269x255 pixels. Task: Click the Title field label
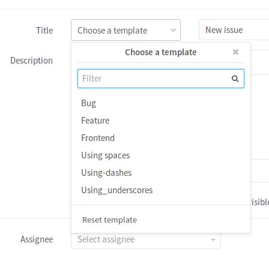(x=44, y=31)
